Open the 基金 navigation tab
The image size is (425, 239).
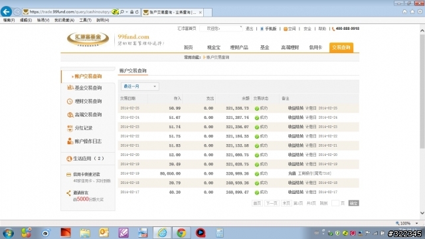(x=264, y=47)
